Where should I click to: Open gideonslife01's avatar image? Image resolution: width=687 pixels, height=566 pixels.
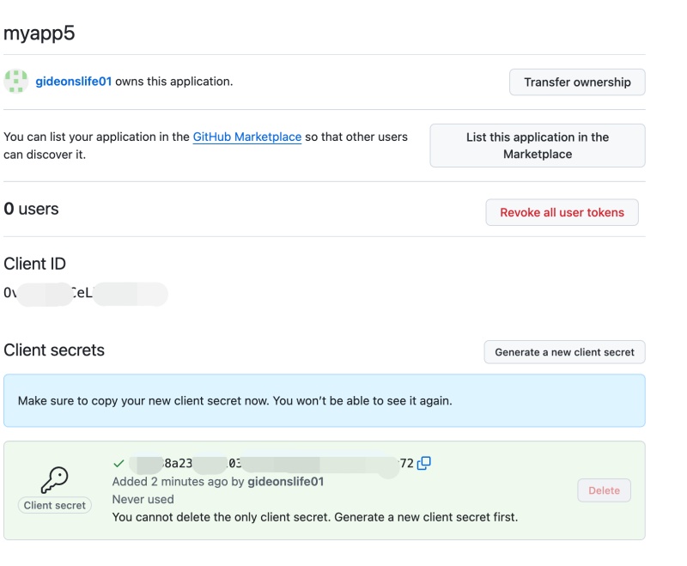pyautogui.click(x=15, y=81)
